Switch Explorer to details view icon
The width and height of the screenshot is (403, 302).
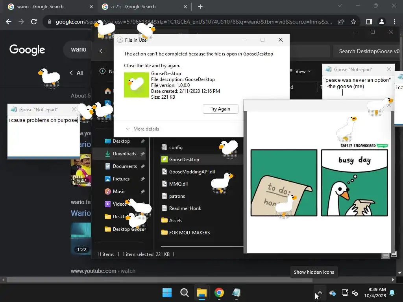coord(385,255)
